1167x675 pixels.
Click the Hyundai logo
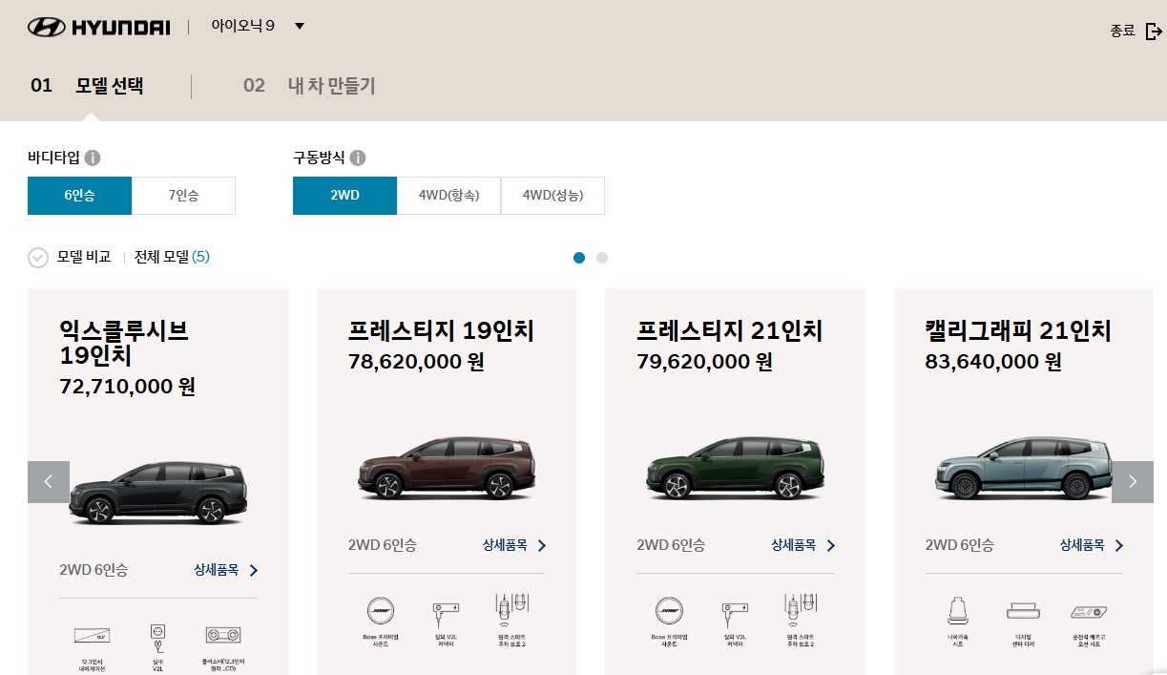tap(99, 27)
